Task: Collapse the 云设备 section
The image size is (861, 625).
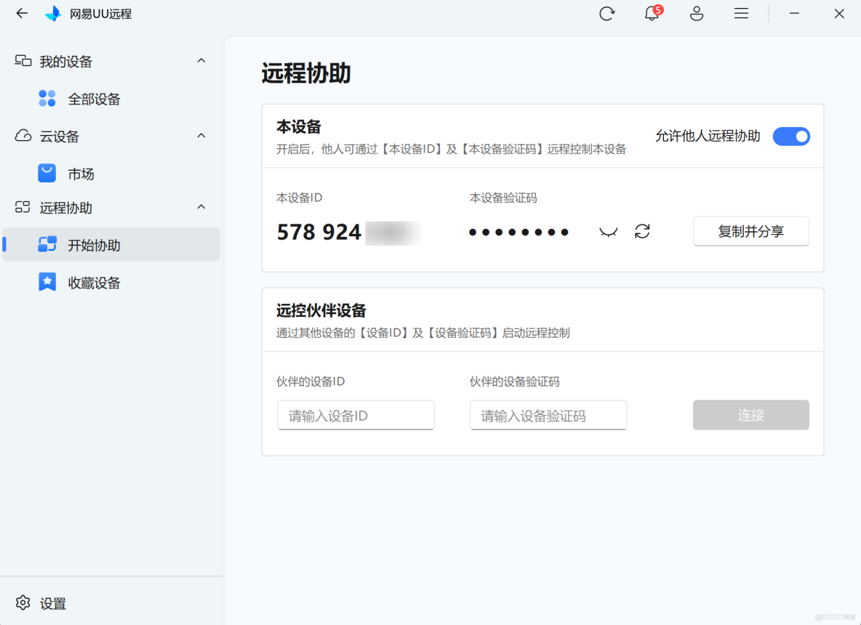Action: pyautogui.click(x=201, y=135)
